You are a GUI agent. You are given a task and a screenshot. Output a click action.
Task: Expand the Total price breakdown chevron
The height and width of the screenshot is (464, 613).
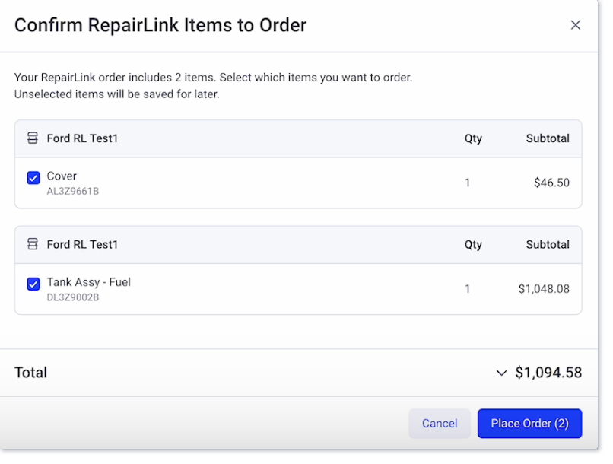click(x=502, y=373)
